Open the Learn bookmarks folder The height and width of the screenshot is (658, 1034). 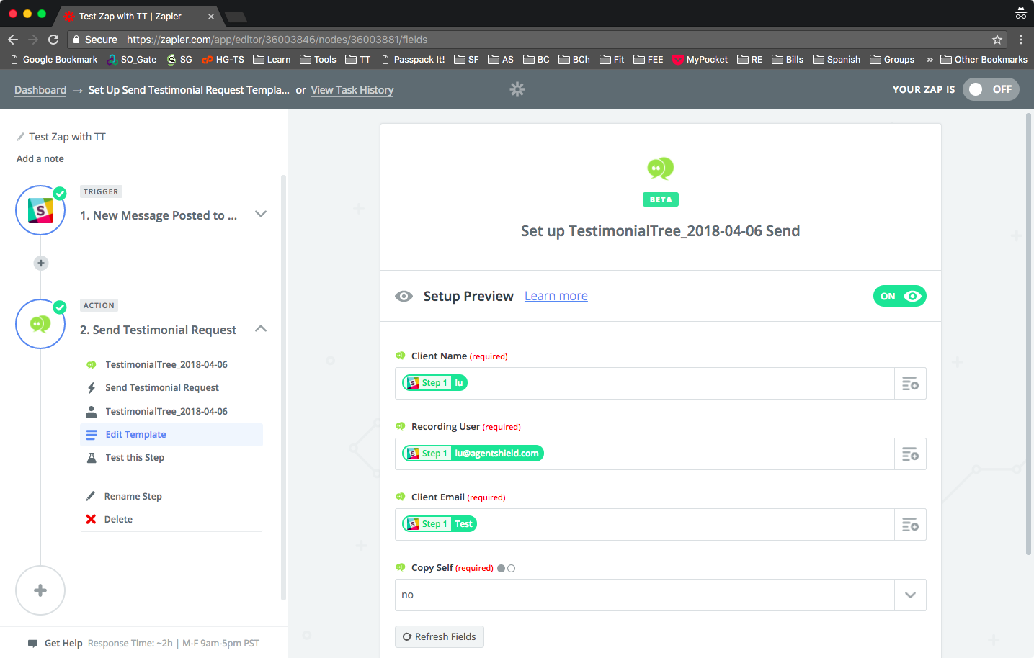pos(272,60)
